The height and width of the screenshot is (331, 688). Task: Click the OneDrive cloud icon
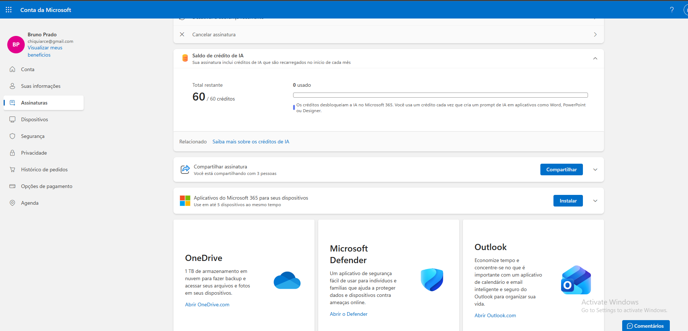(x=287, y=281)
